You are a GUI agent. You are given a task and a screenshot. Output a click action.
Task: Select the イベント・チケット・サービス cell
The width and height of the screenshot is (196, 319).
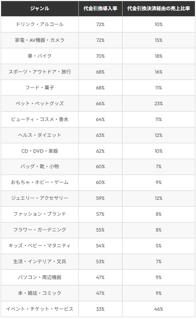click(x=40, y=309)
